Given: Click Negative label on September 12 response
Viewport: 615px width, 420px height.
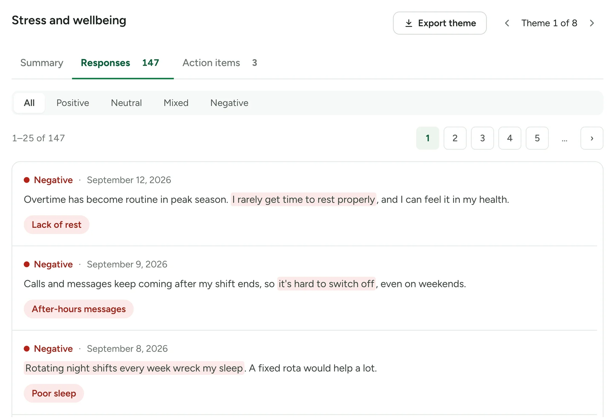Looking at the screenshot, I should click(x=53, y=180).
